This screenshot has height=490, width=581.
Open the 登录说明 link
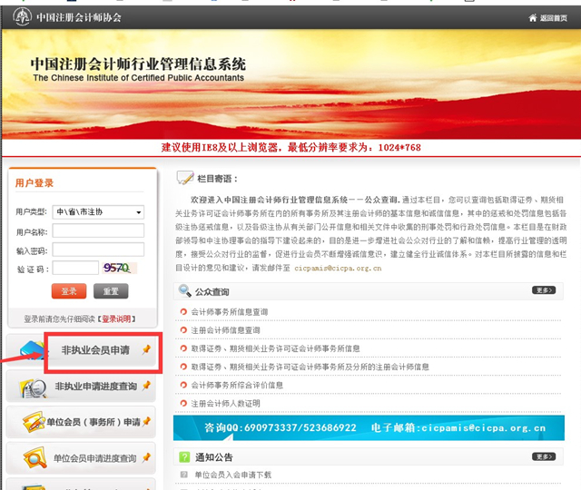coord(116,318)
